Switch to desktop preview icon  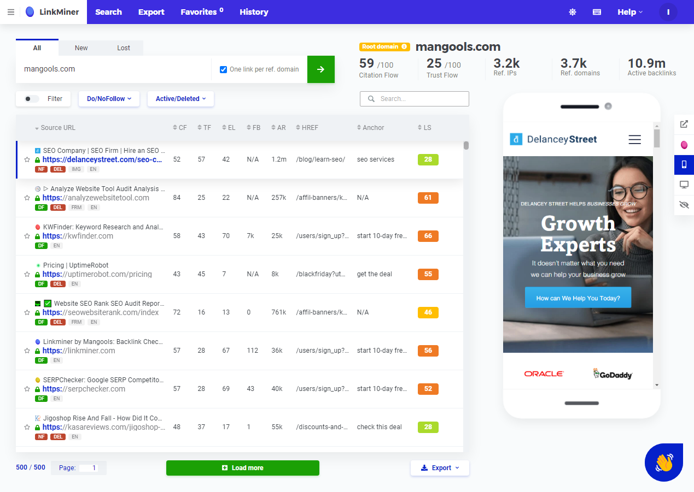(684, 185)
